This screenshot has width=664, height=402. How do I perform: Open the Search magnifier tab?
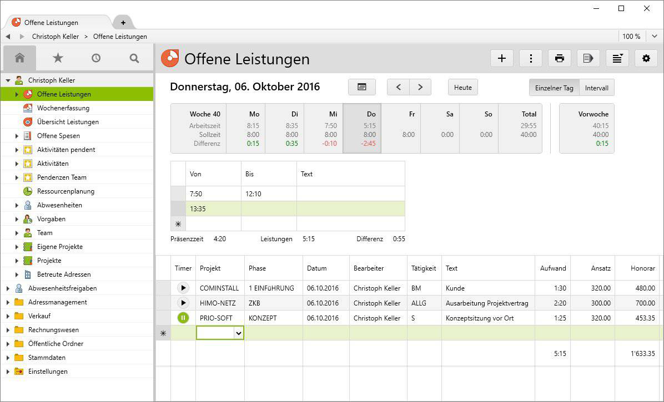pyautogui.click(x=134, y=58)
